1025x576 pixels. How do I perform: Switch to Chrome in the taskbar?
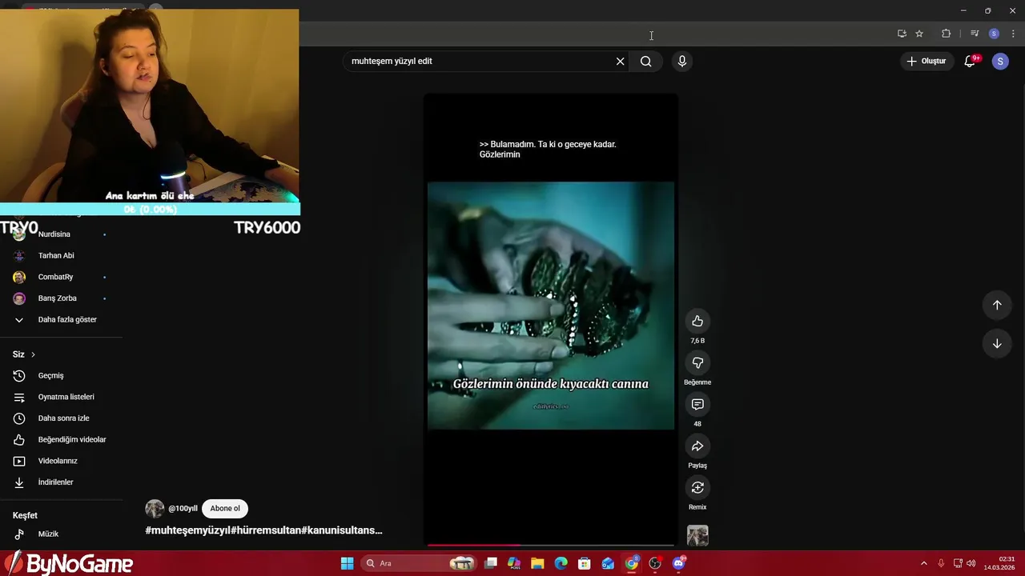point(632,563)
